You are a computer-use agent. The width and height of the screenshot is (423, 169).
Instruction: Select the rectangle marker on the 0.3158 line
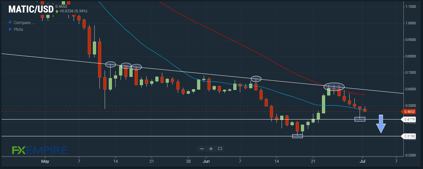[x=297, y=136]
